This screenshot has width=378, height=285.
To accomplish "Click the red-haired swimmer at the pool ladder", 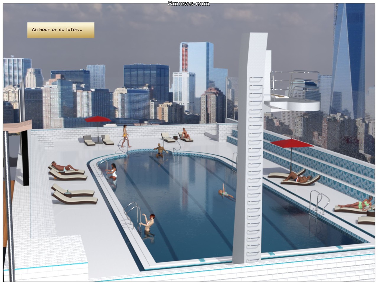I will (x=149, y=225).
